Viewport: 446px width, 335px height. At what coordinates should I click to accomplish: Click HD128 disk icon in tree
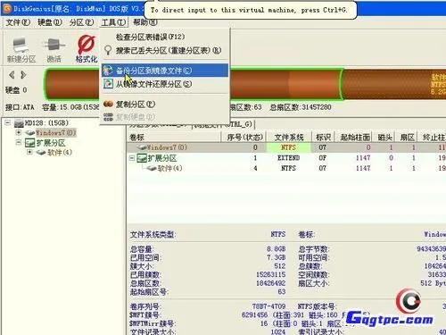(19, 123)
